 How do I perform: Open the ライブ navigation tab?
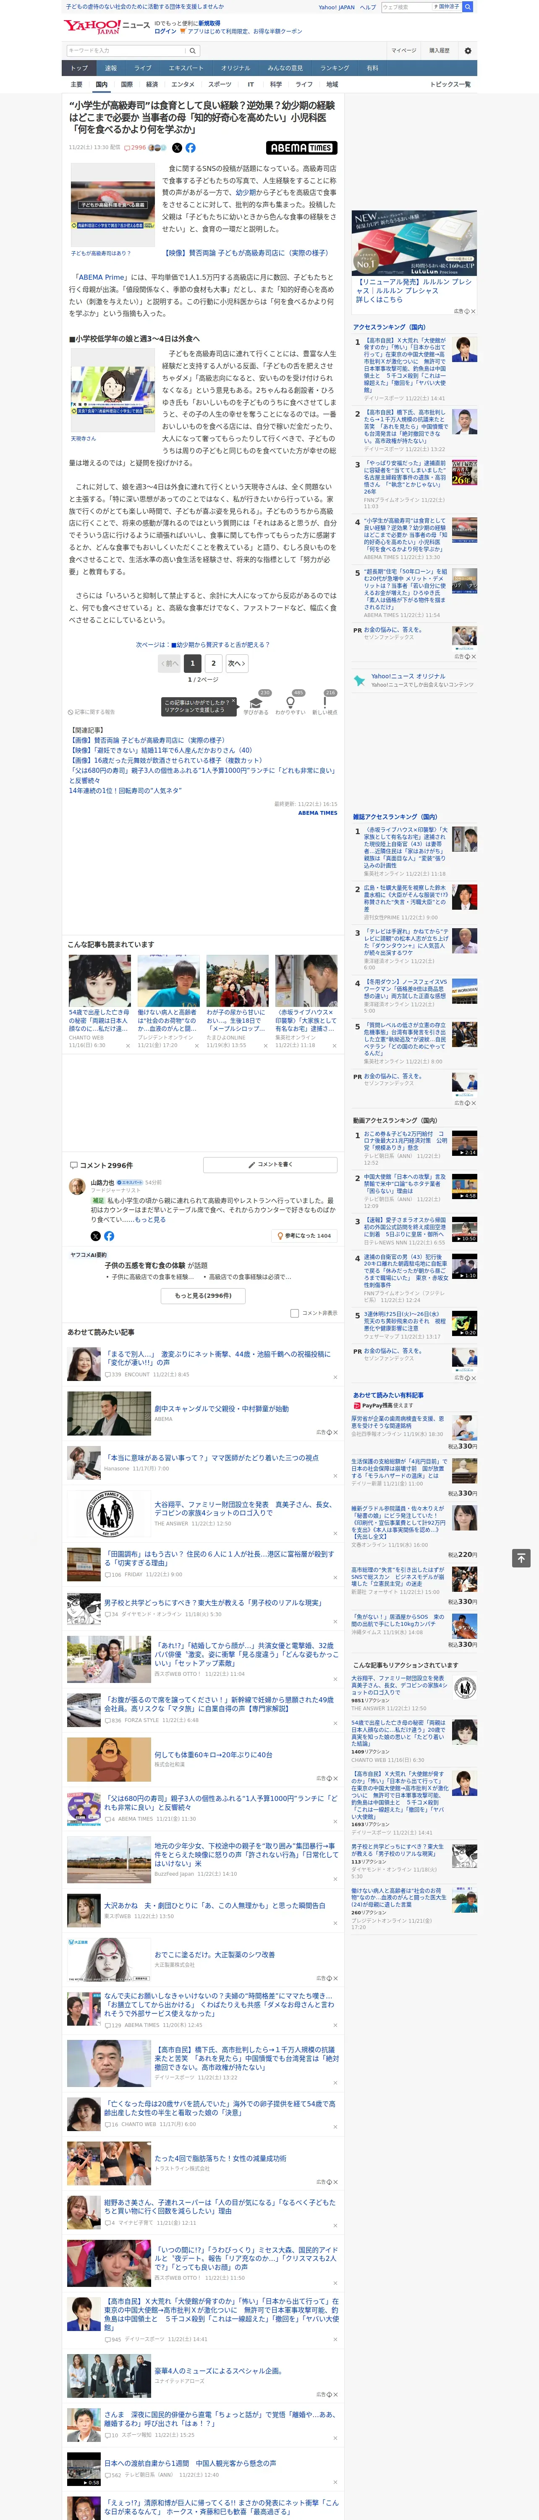(143, 68)
